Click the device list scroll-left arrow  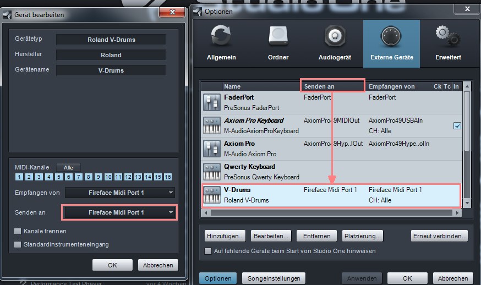coord(206,212)
